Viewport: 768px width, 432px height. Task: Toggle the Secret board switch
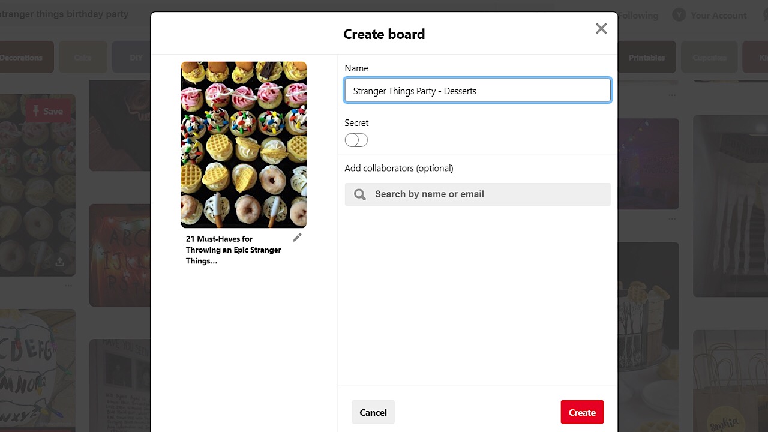(356, 140)
